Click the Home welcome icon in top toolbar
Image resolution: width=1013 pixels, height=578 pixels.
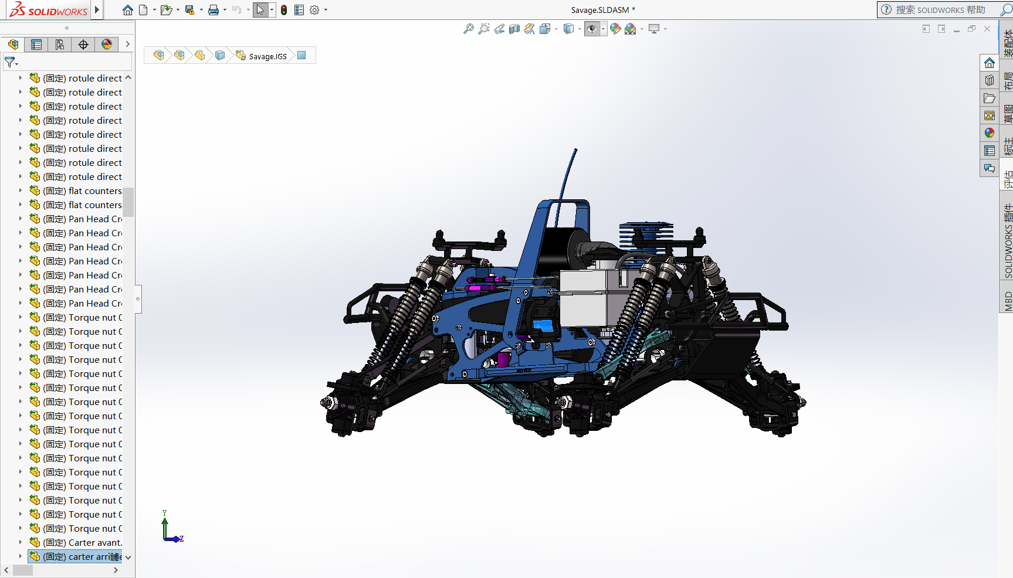click(x=127, y=10)
